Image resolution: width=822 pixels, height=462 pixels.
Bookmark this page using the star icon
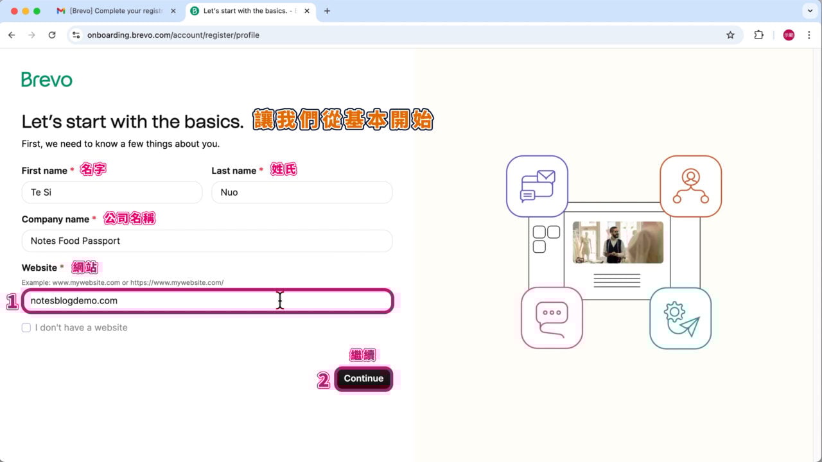click(x=730, y=35)
